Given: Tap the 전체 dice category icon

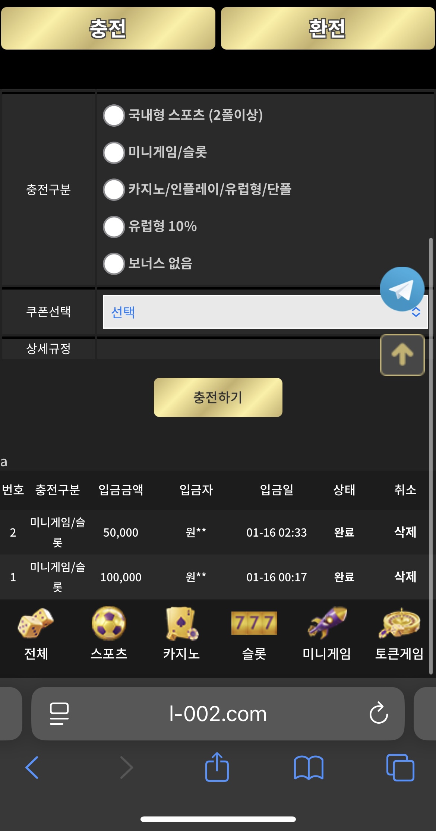Looking at the screenshot, I should (36, 624).
